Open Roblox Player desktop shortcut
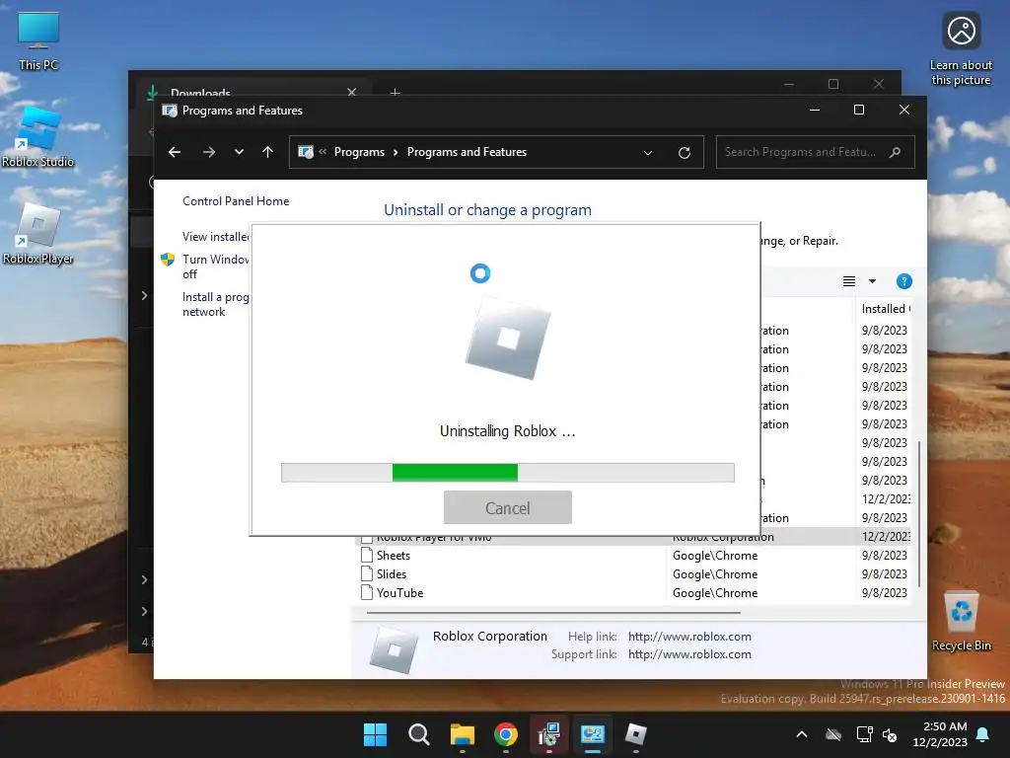Screen dimensions: 1010x758 38,233
